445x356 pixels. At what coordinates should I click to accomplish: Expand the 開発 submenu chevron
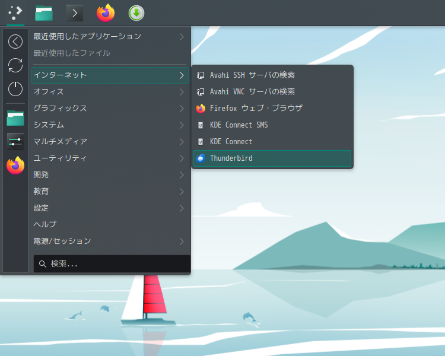point(182,175)
